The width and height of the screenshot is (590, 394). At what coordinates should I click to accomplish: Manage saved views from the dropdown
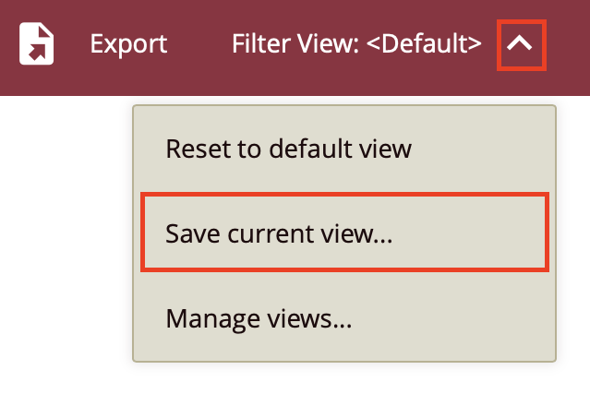pos(259,319)
